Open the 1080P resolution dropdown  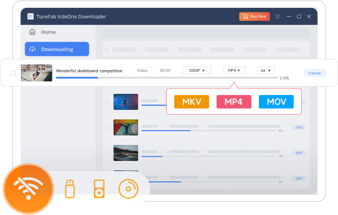(197, 70)
